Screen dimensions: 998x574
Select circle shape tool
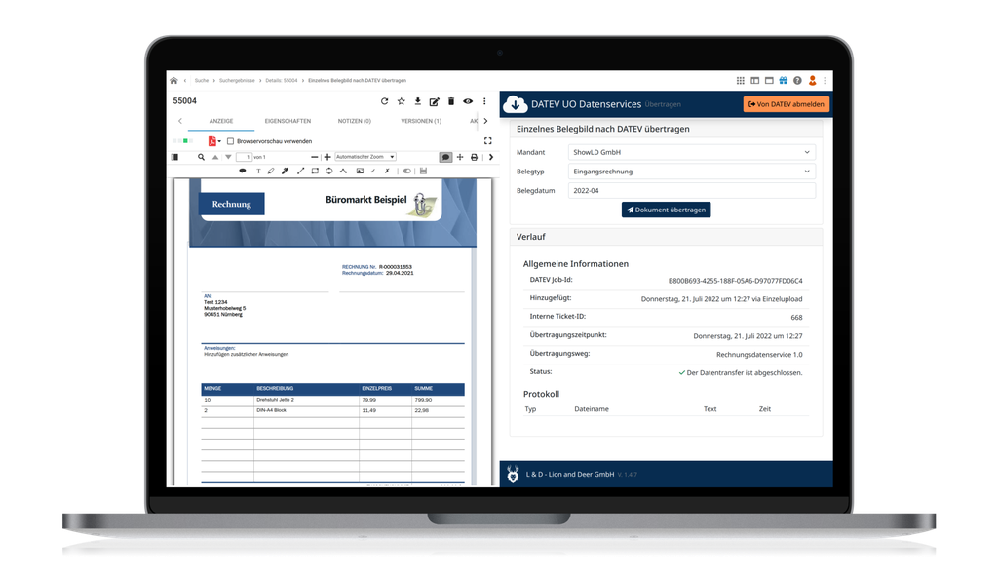[x=329, y=172]
